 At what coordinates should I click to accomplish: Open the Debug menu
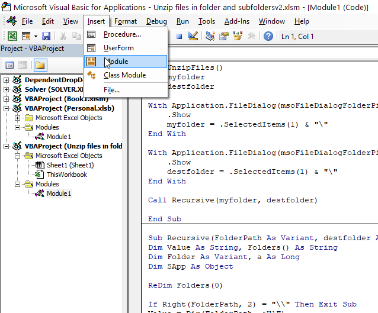pyautogui.click(x=156, y=21)
